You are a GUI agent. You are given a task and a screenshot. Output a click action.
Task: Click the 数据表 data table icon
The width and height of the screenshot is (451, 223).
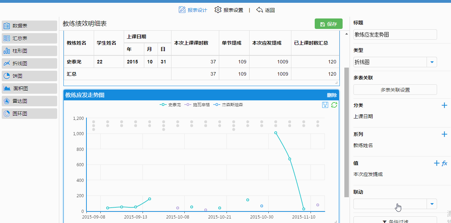point(7,26)
